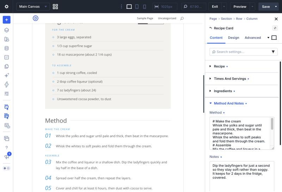Click the Section breadcrumb link
The height and width of the screenshot is (192, 282).
[x=226, y=19]
